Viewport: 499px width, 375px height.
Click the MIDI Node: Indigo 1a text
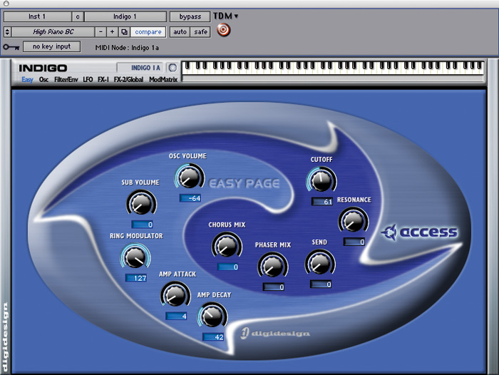click(127, 48)
